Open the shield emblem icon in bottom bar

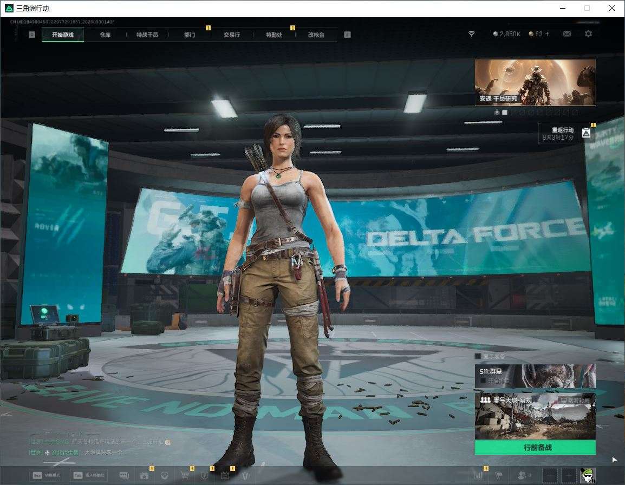(205, 475)
